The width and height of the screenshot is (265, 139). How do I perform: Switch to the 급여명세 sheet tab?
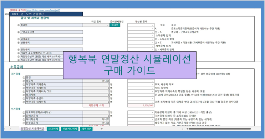(53, 129)
